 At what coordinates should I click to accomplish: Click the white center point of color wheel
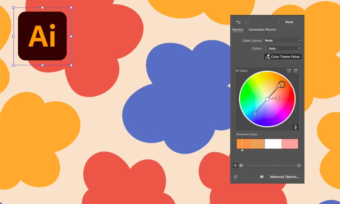(268, 99)
